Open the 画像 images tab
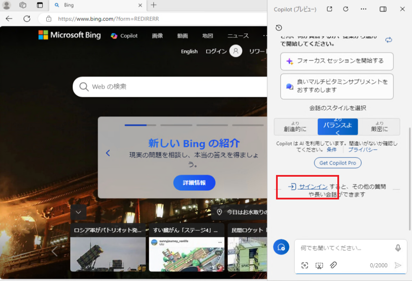The width and height of the screenshot is (412, 281). pos(157,36)
